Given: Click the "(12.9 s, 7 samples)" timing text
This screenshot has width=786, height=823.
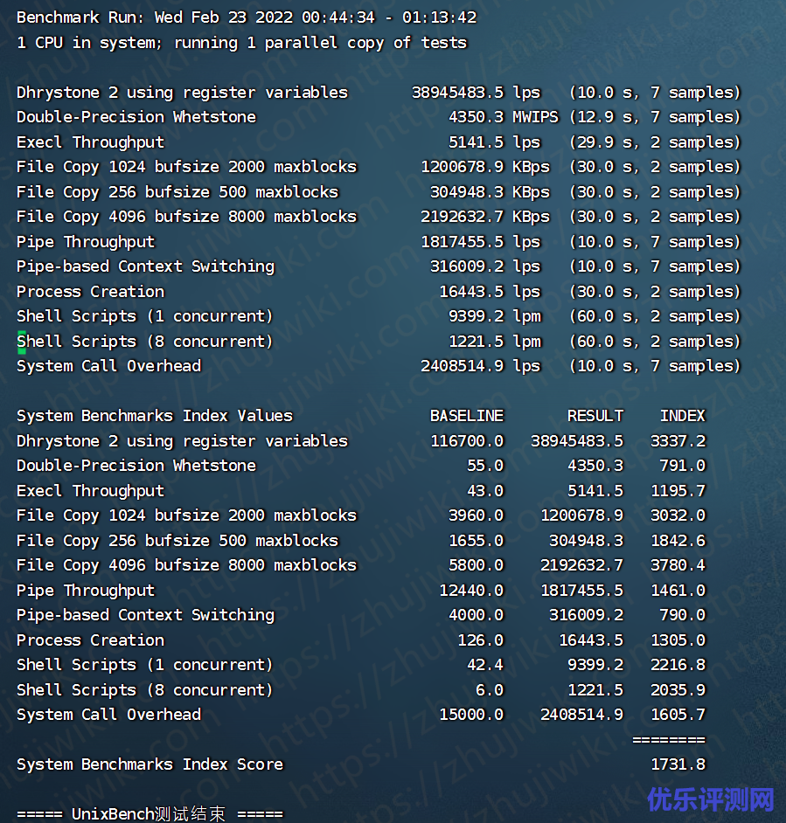Looking at the screenshot, I should [655, 117].
